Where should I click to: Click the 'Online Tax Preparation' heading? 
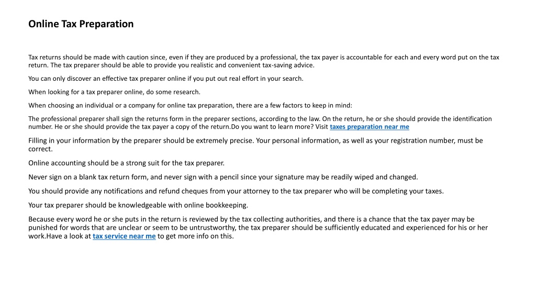[81, 24]
